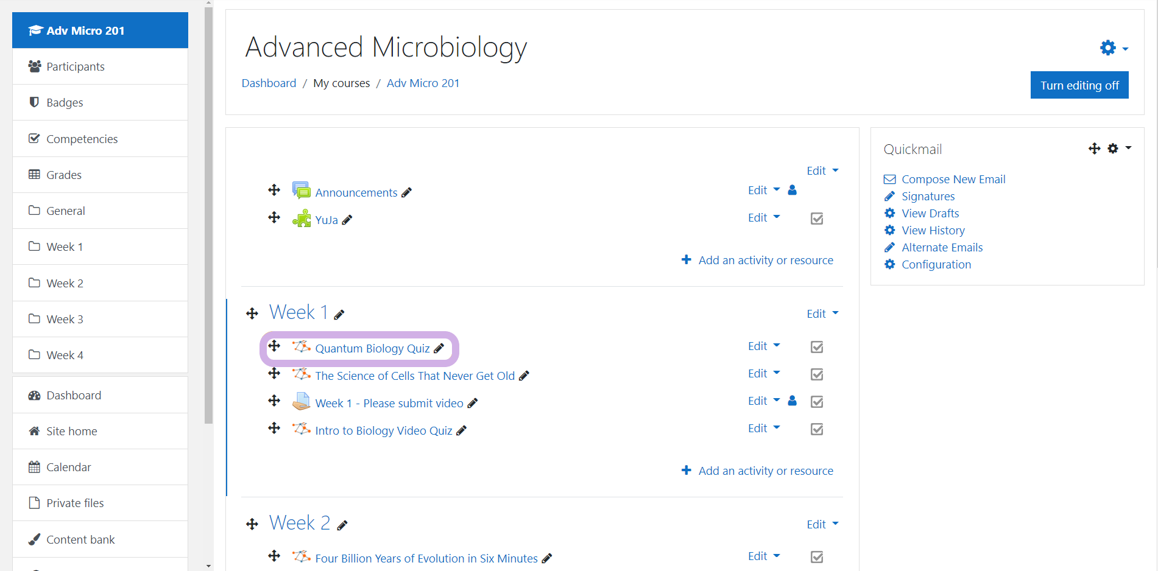Click the YuJa puzzle piece icon
Image resolution: width=1158 pixels, height=571 pixels.
(x=302, y=219)
